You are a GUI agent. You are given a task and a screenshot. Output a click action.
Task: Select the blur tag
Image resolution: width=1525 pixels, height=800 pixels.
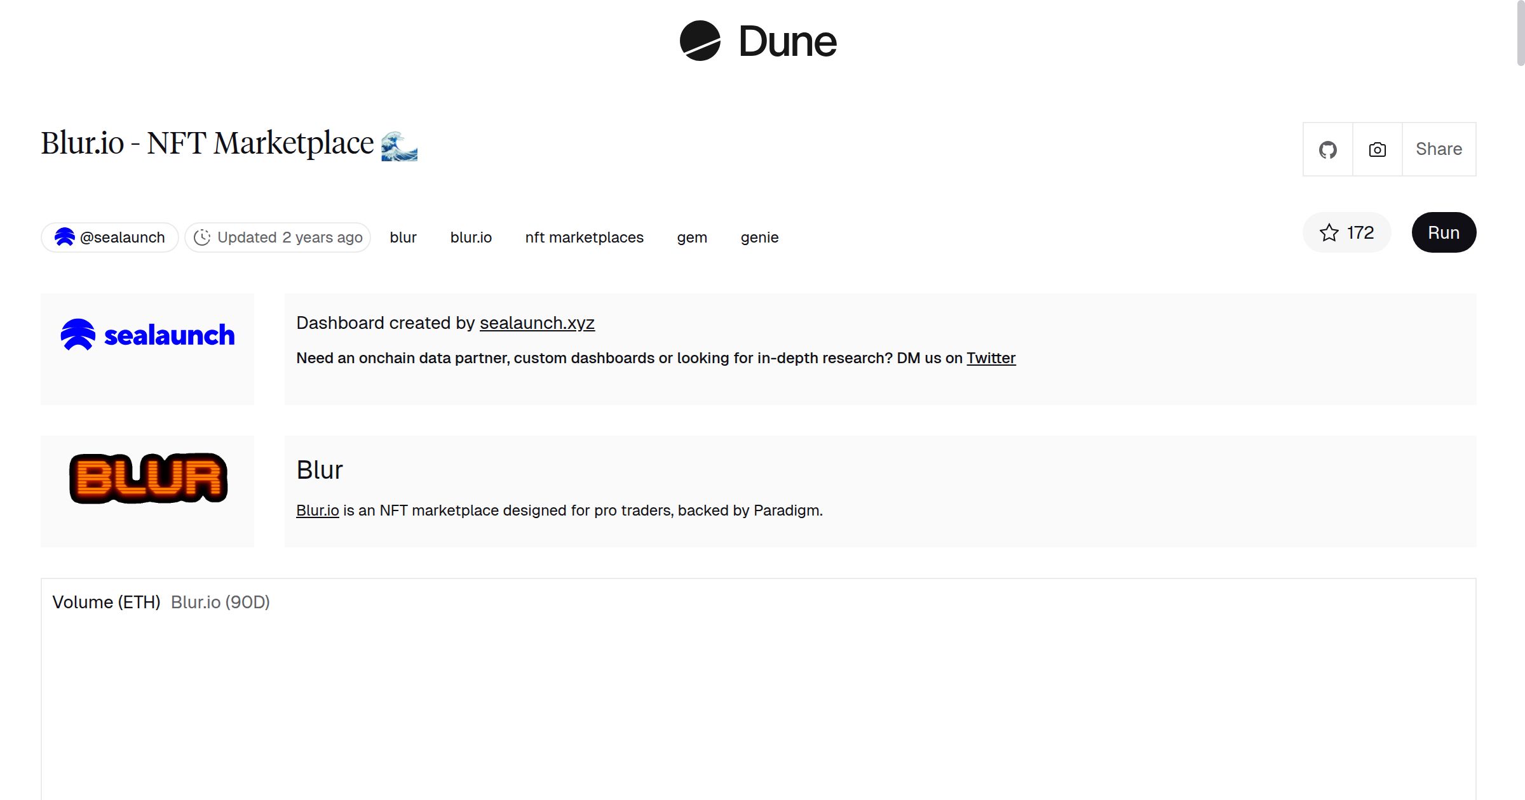pyautogui.click(x=403, y=237)
